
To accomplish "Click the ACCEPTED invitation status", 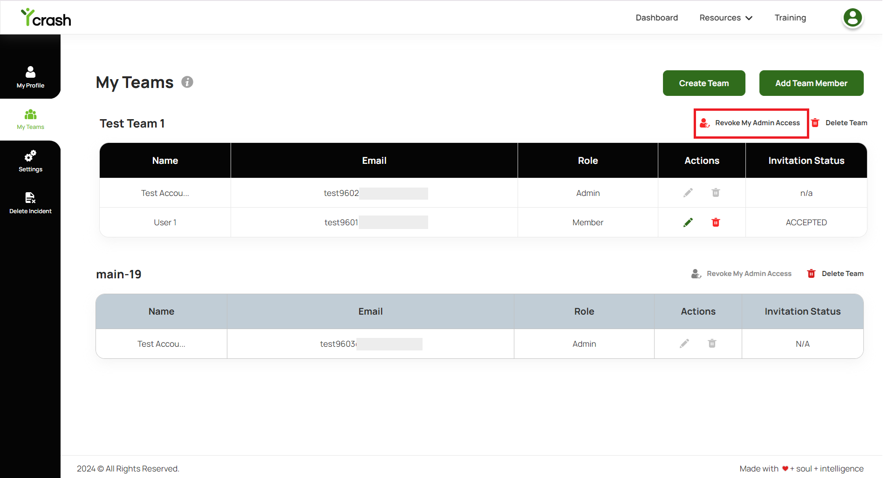I will click(806, 222).
